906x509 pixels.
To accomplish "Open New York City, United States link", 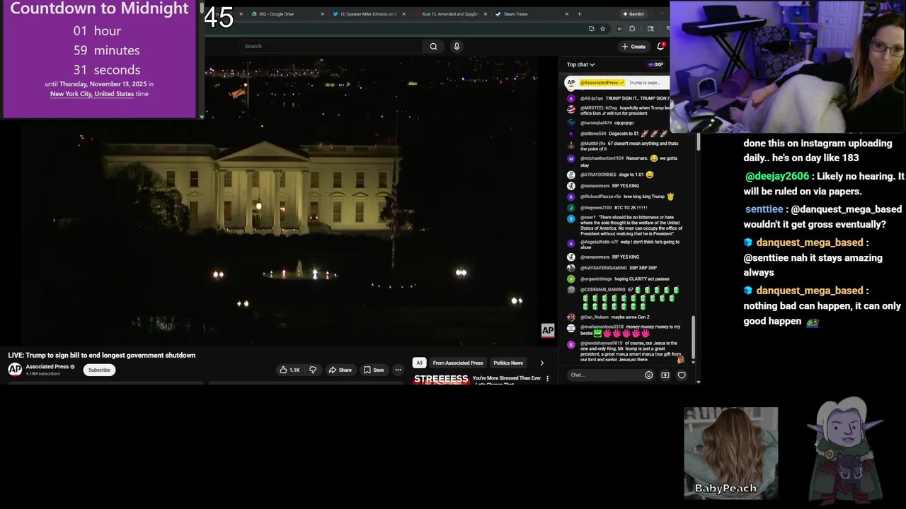I will click(x=92, y=94).
